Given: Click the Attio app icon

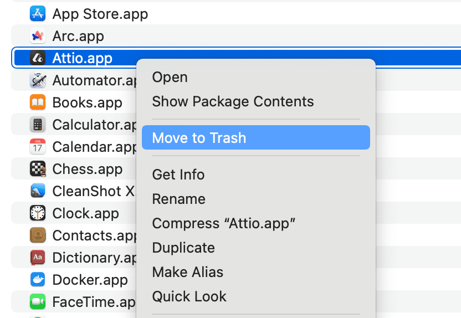Looking at the screenshot, I should coord(38,58).
